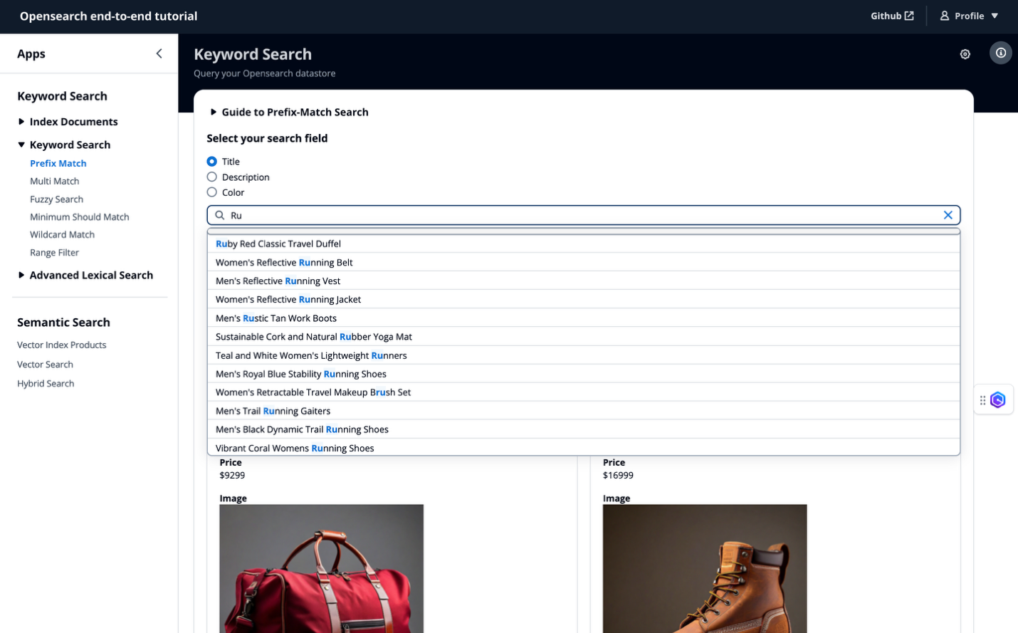Image resolution: width=1018 pixels, height=633 pixels.
Task: Expand the Guide to Prefix-Match Search section
Action: [x=289, y=112]
